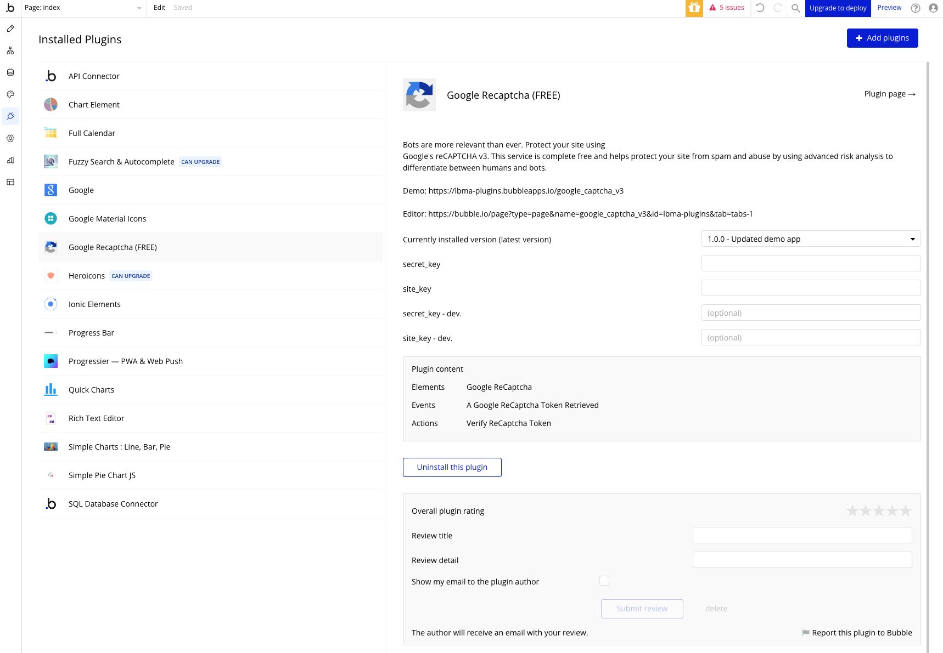Click the undo arrow icon
943x653 pixels.
[760, 8]
